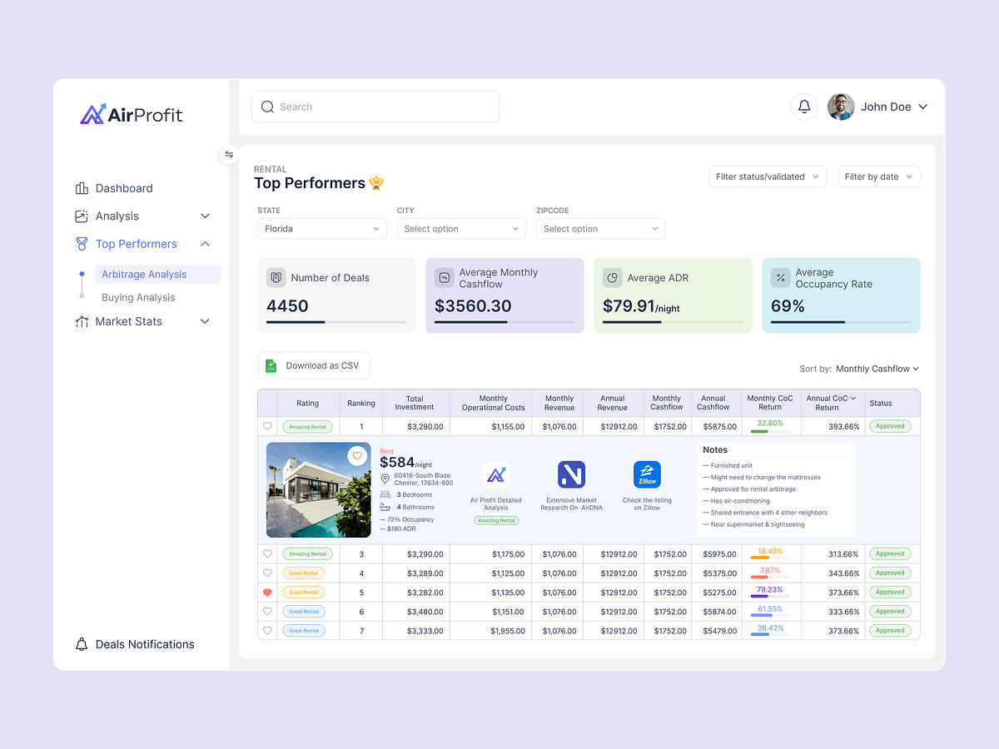The width and height of the screenshot is (999, 749).
Task: Toggle favorite heart for ranking 7 row
Action: (x=267, y=631)
